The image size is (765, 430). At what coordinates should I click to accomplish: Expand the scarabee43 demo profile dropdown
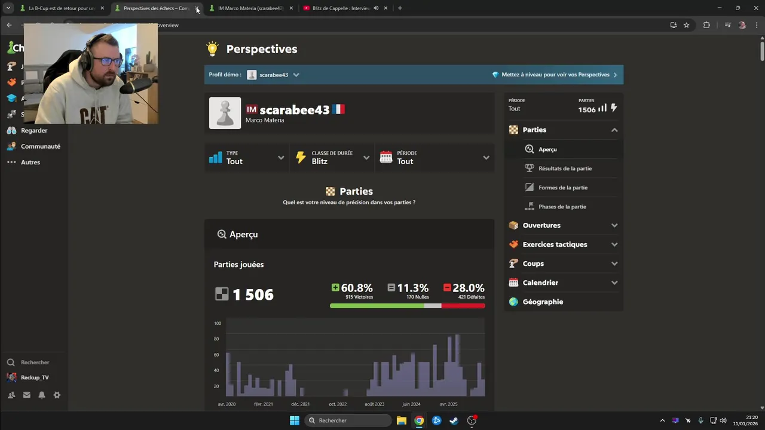point(274,75)
